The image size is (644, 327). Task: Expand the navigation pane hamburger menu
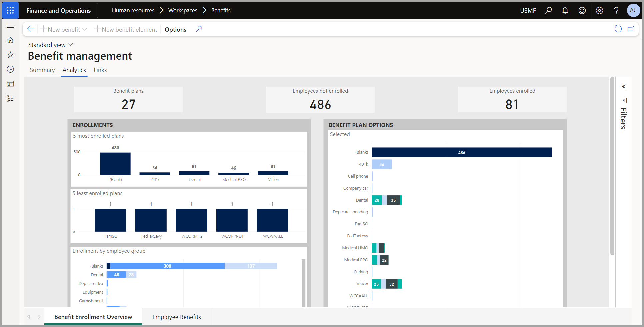coord(10,26)
